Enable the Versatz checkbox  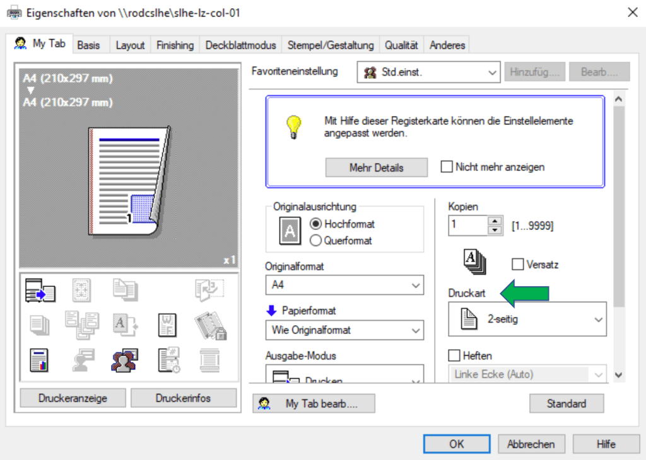[x=518, y=265]
